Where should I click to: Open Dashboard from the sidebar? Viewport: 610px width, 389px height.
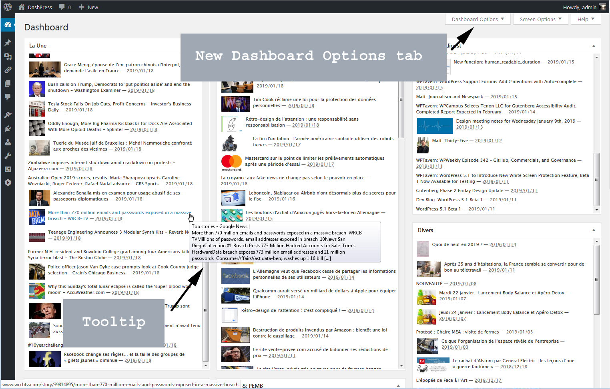[x=8, y=25]
